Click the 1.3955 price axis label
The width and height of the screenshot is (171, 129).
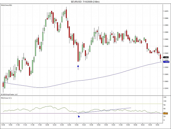pos(166,32)
